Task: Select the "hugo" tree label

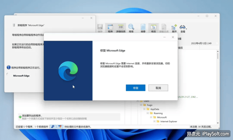Action: tap(150, 105)
